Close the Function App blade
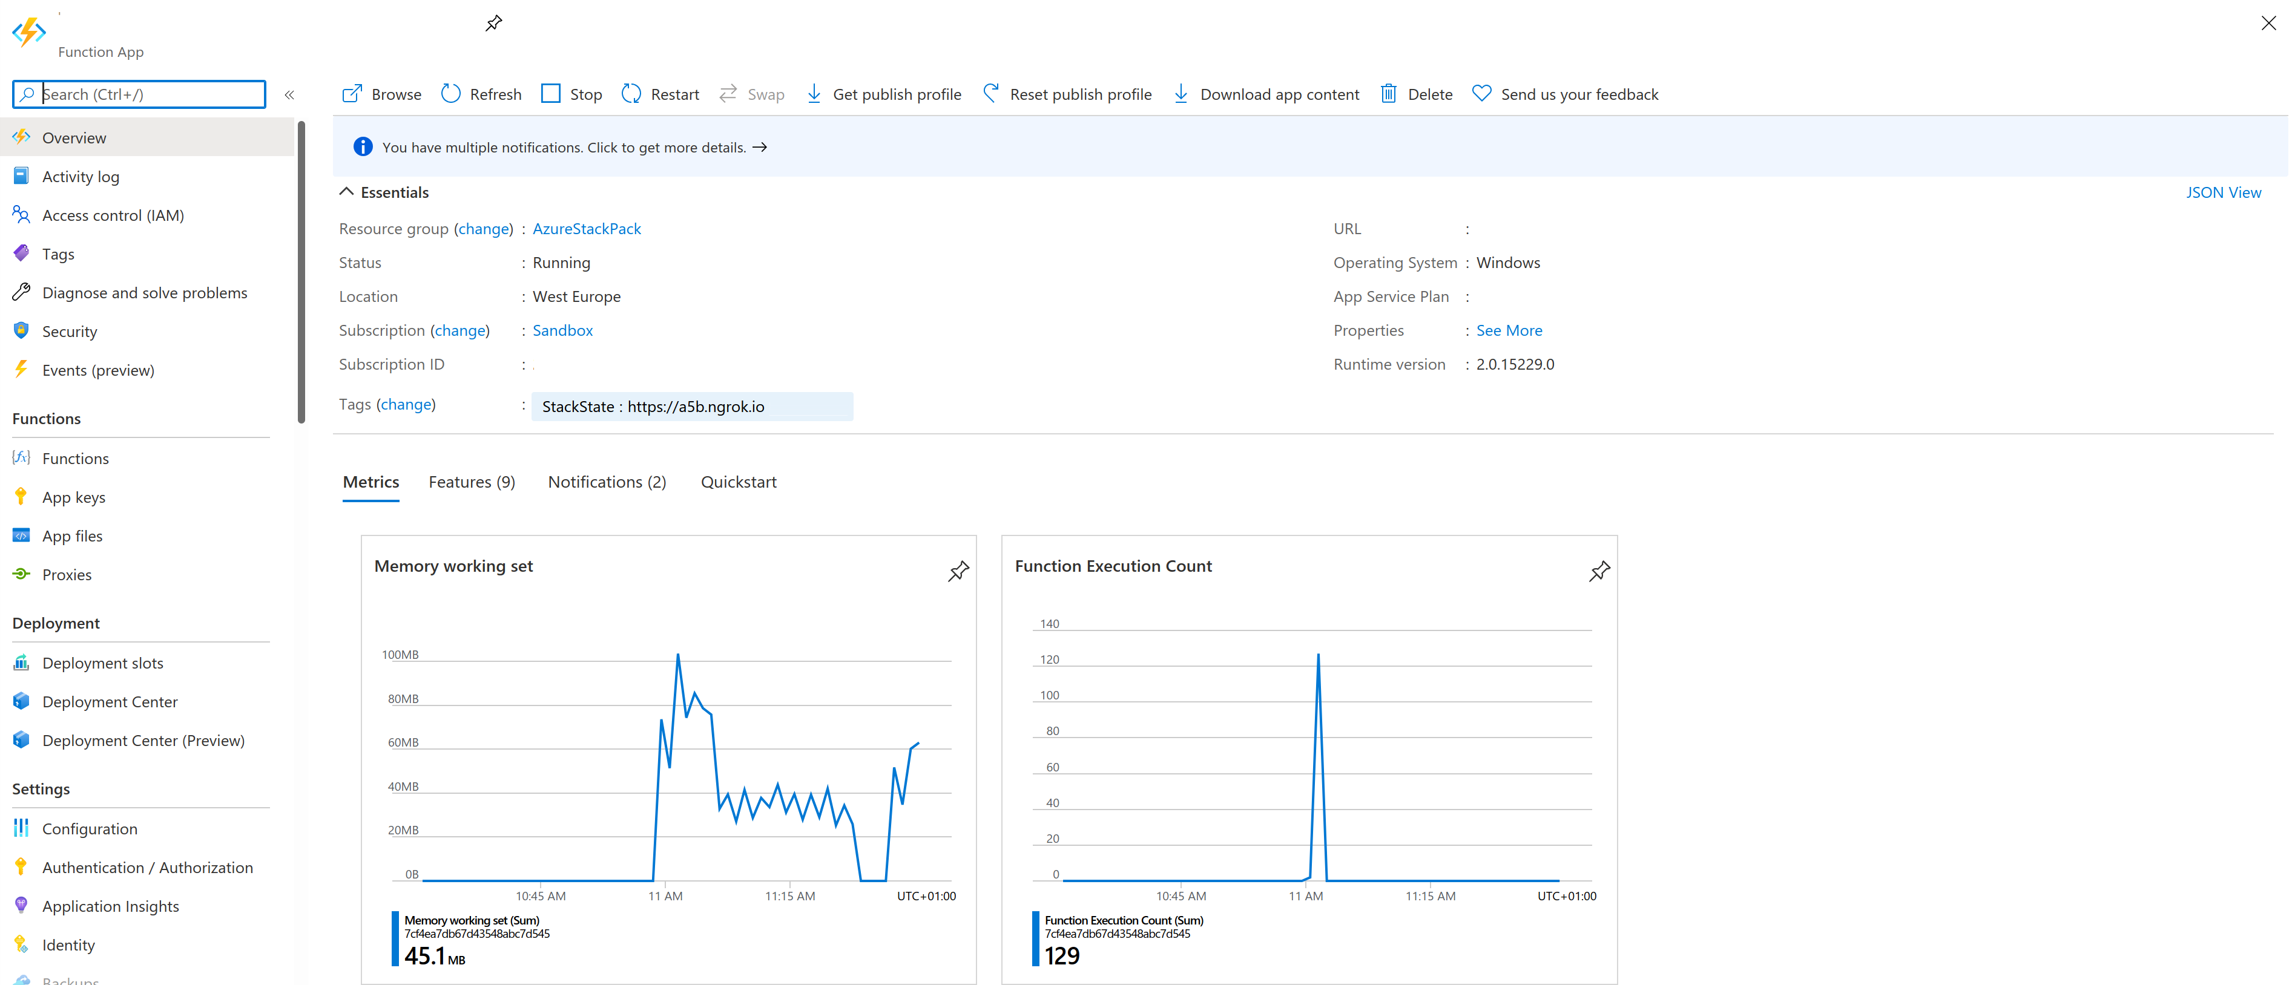2292x985 pixels. click(2268, 23)
